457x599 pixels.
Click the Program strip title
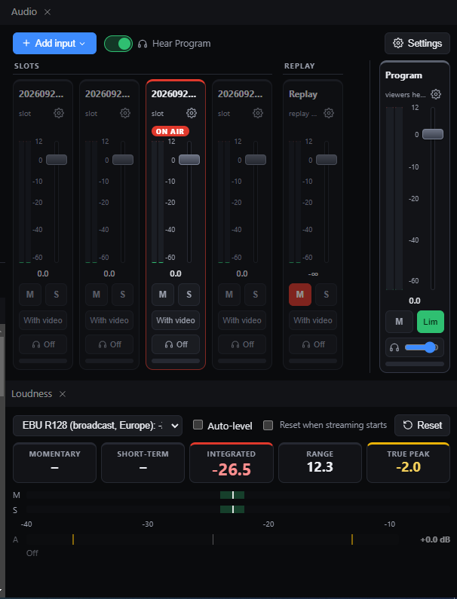click(x=403, y=75)
